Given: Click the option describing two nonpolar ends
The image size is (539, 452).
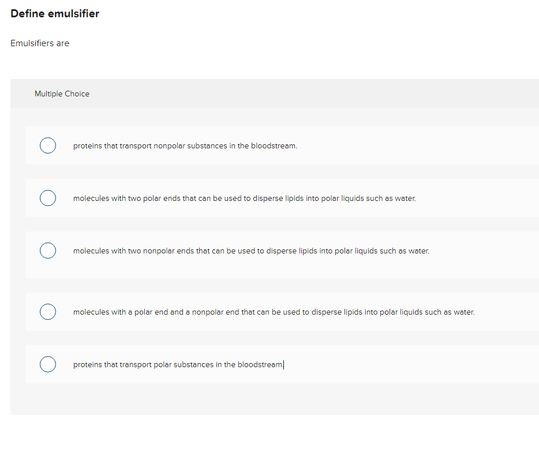Looking at the screenshot, I should pyautogui.click(x=251, y=251).
